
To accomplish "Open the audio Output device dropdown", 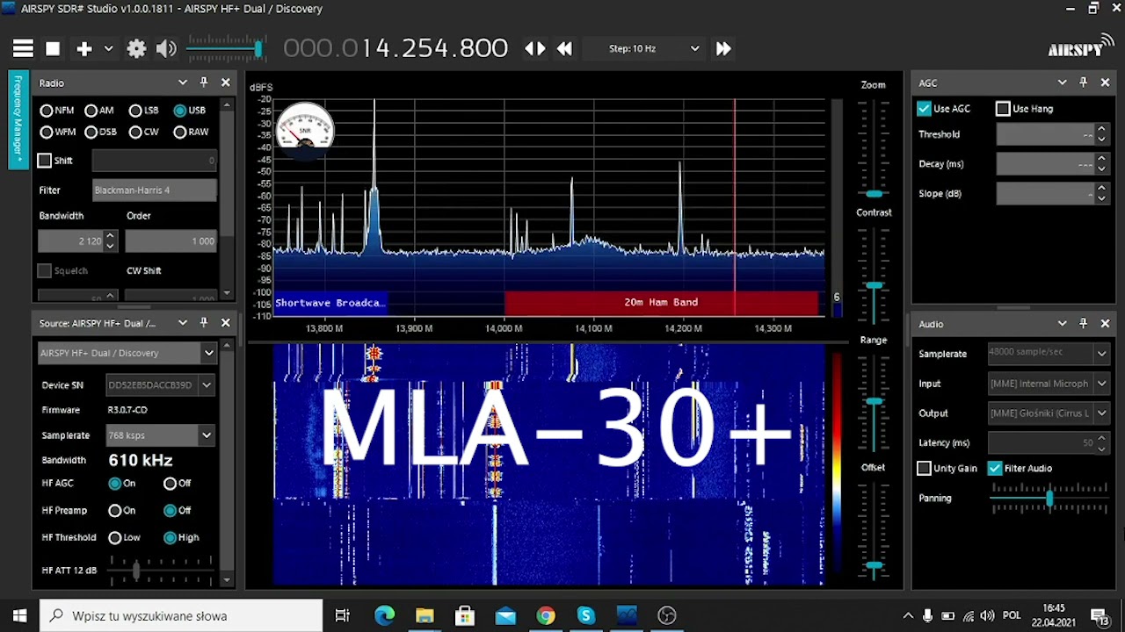I will point(1048,413).
